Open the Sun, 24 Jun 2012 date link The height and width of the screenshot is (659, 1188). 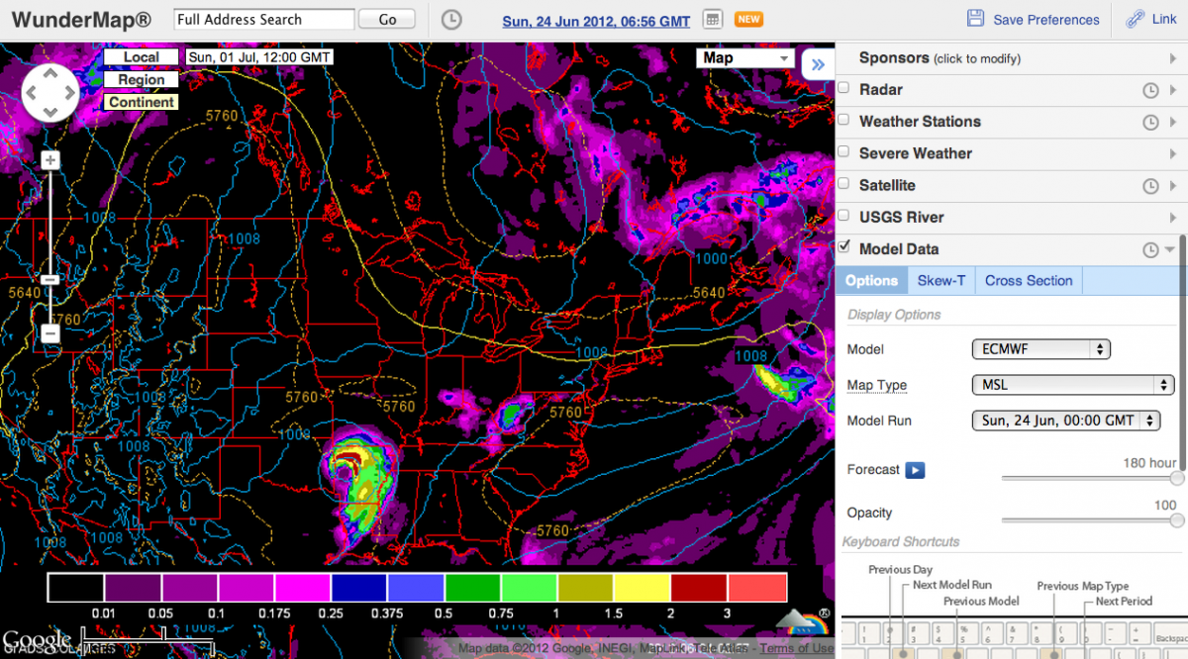597,20
